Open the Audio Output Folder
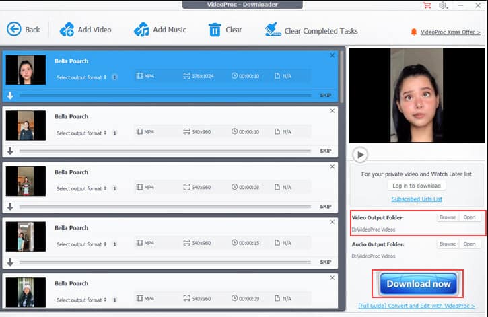 click(469, 244)
